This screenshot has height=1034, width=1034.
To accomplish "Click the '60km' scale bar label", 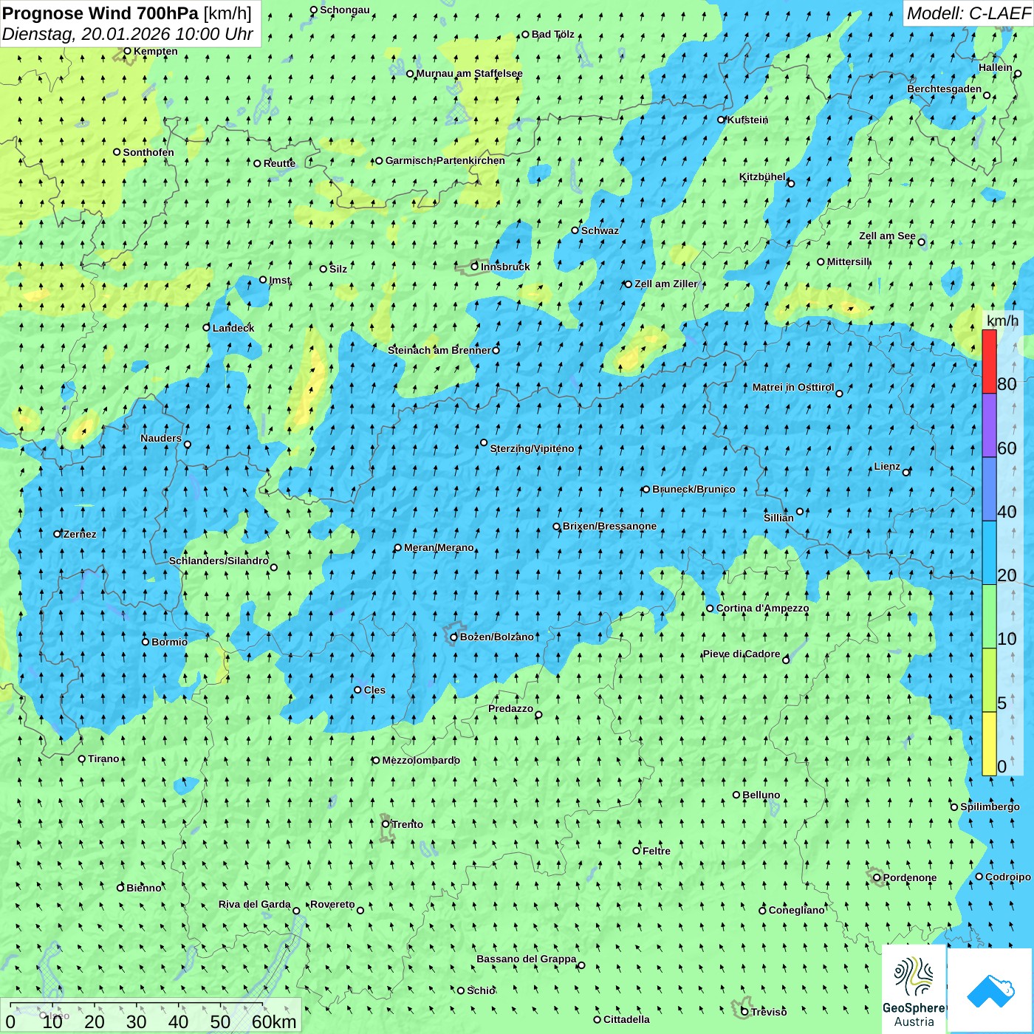I will tap(274, 1021).
